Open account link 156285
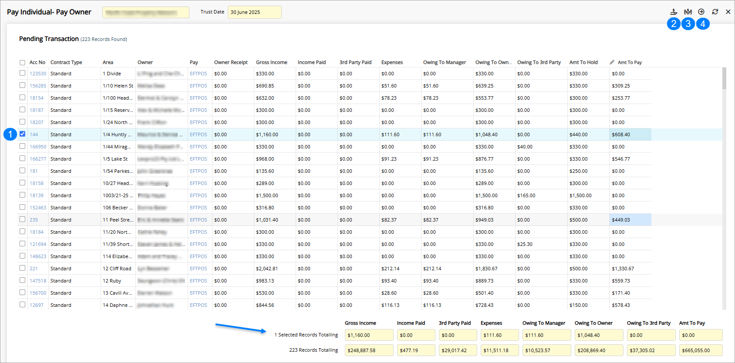Screen dimensions: 735x363 [x=38, y=86]
